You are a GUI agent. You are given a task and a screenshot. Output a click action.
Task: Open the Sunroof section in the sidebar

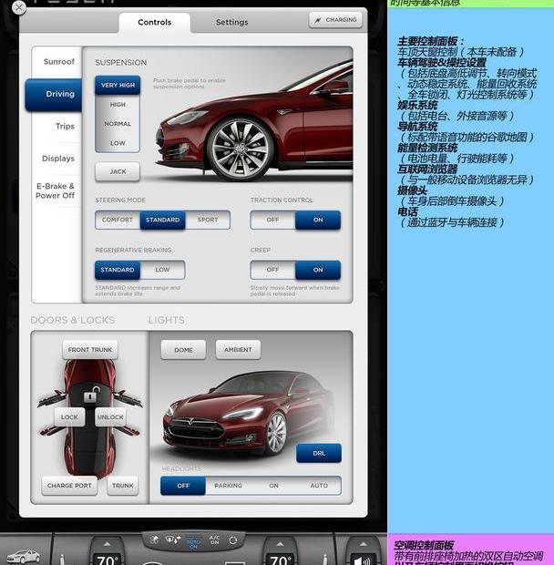click(x=58, y=62)
